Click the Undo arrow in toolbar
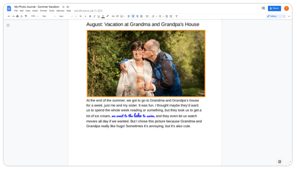 pyautogui.click(x=9, y=16)
